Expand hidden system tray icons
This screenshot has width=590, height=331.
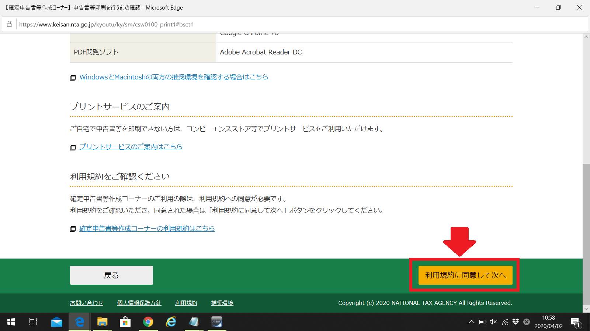coord(472,322)
